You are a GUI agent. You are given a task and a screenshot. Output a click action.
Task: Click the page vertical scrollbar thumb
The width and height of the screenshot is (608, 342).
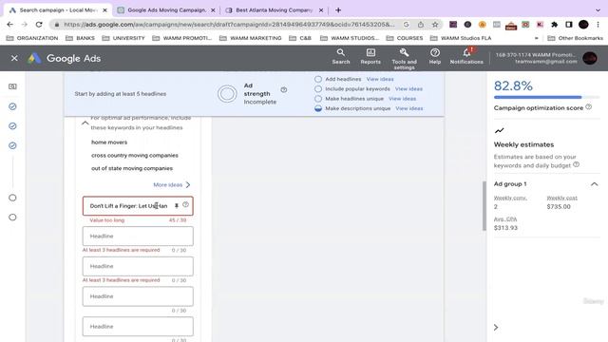point(484,205)
